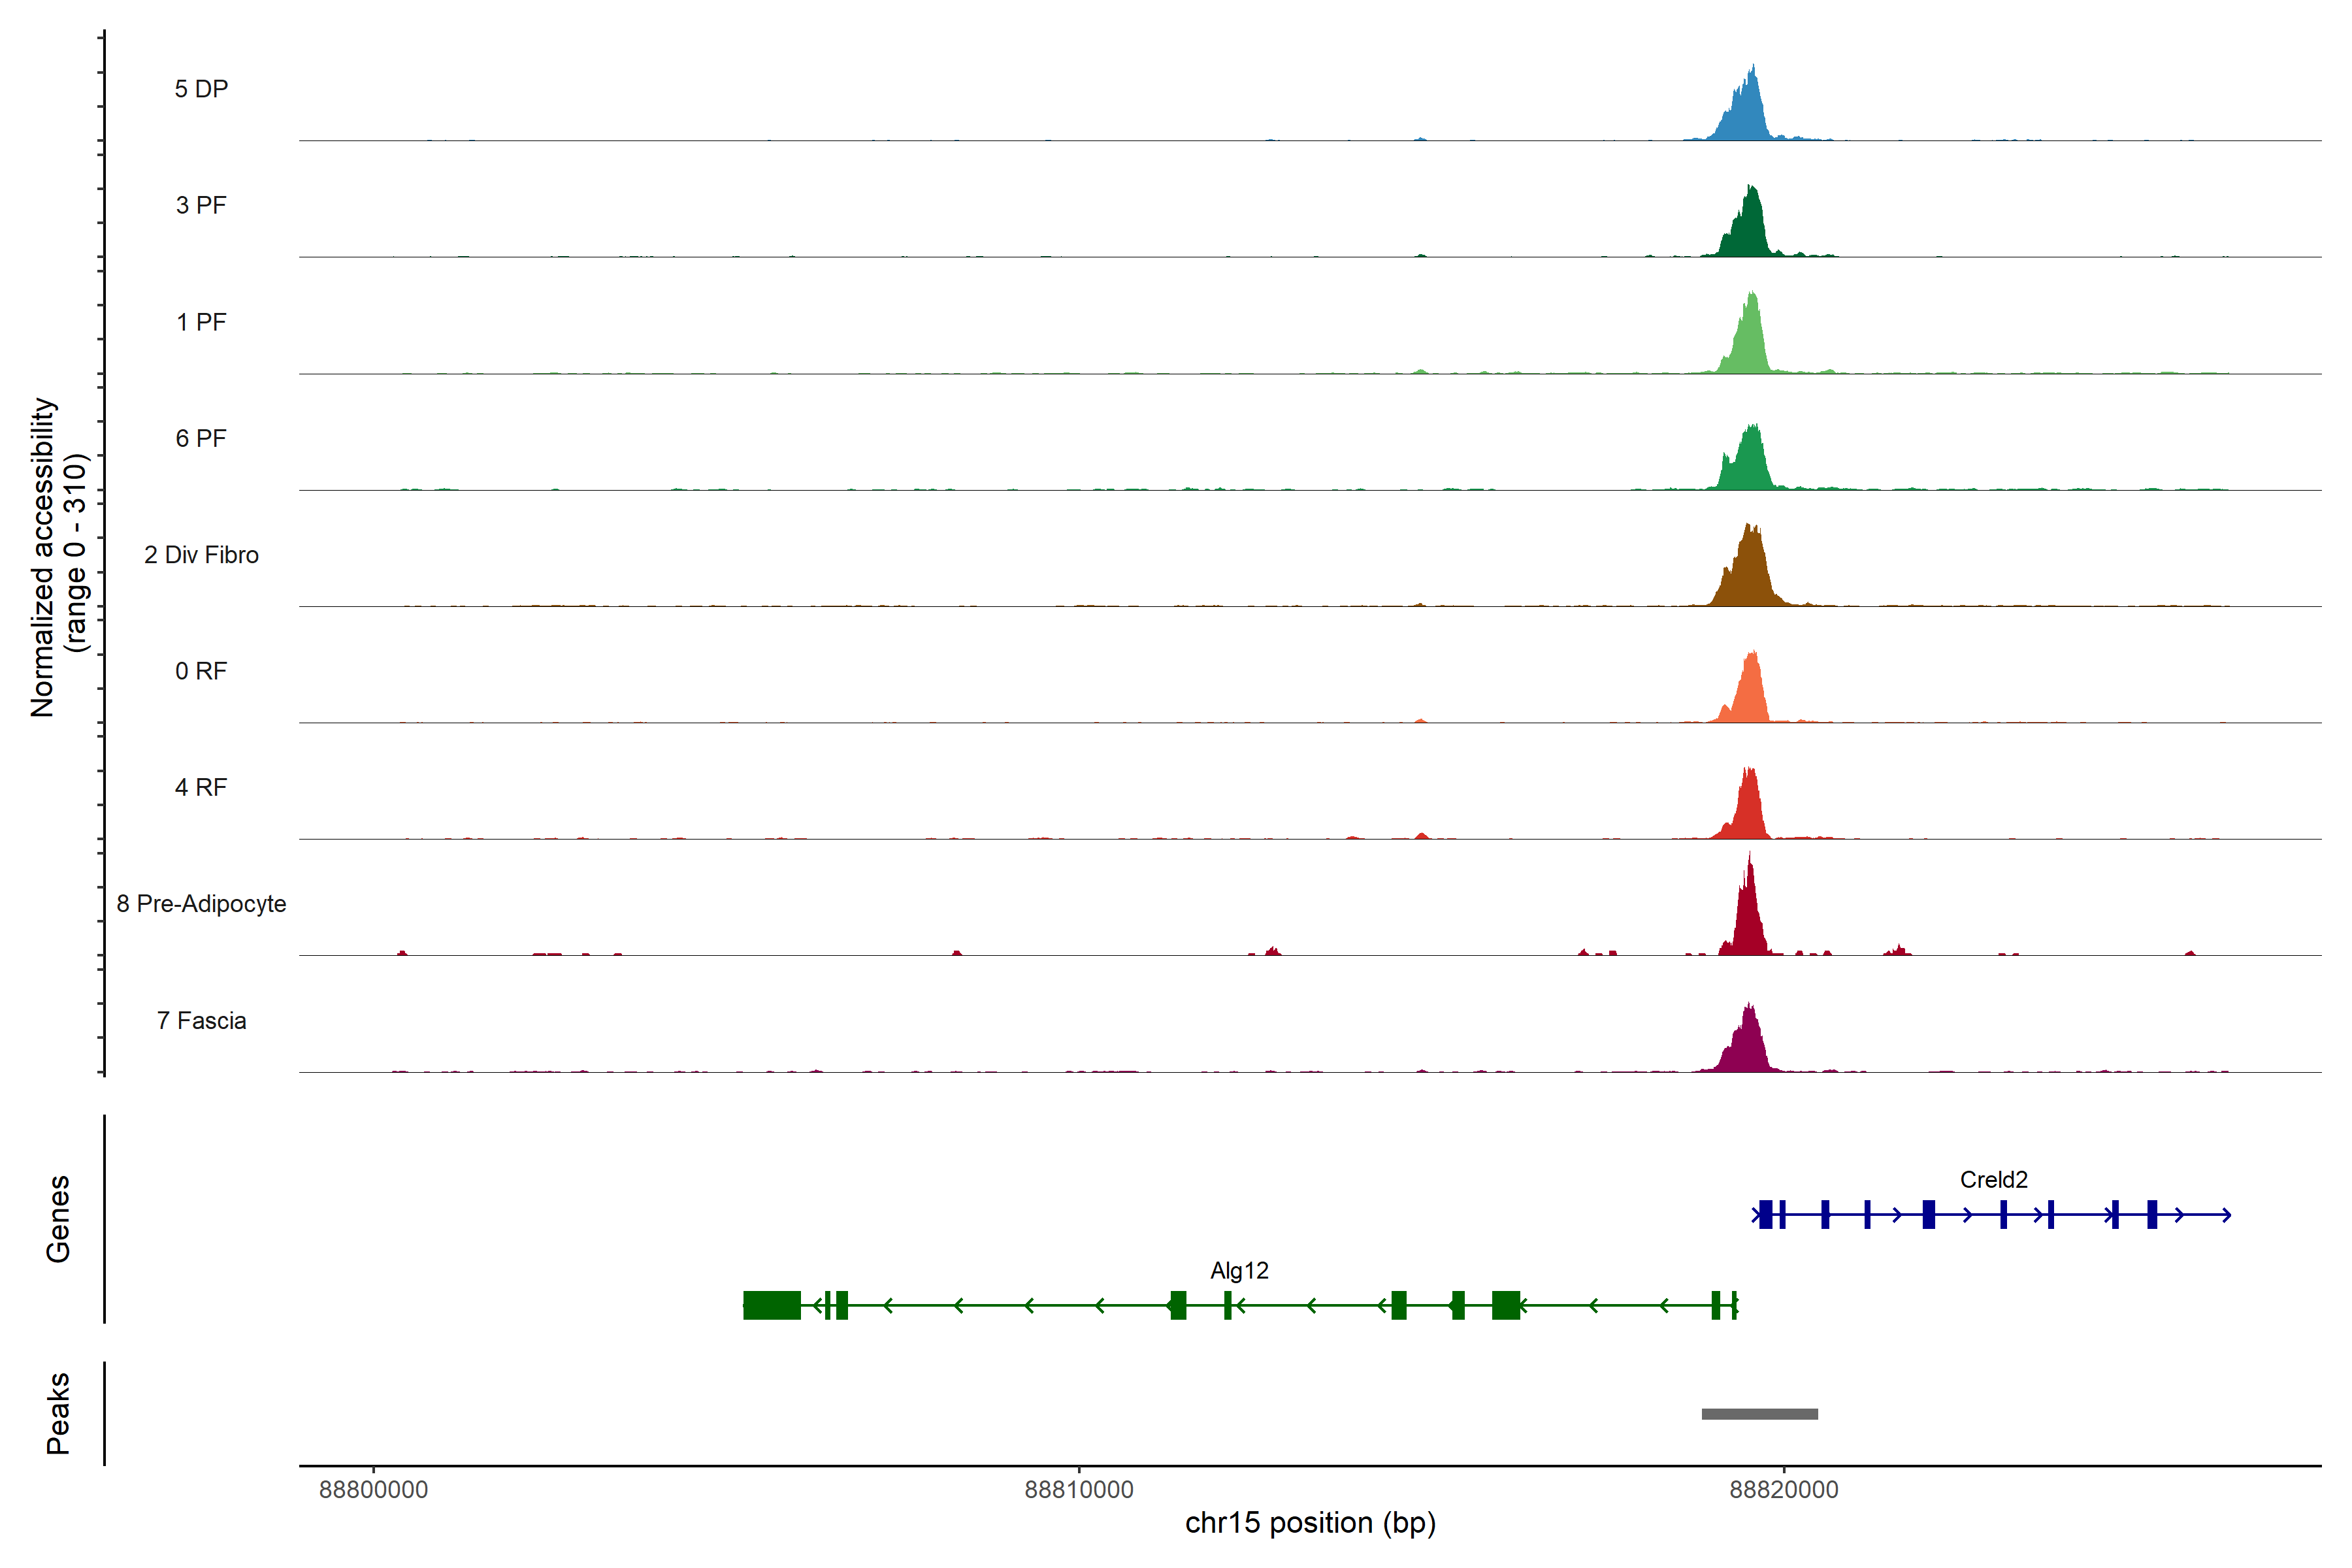This screenshot has width=2352, height=1568.
Task: Click the 'Peaks' panel label
Action: click(x=58, y=1413)
